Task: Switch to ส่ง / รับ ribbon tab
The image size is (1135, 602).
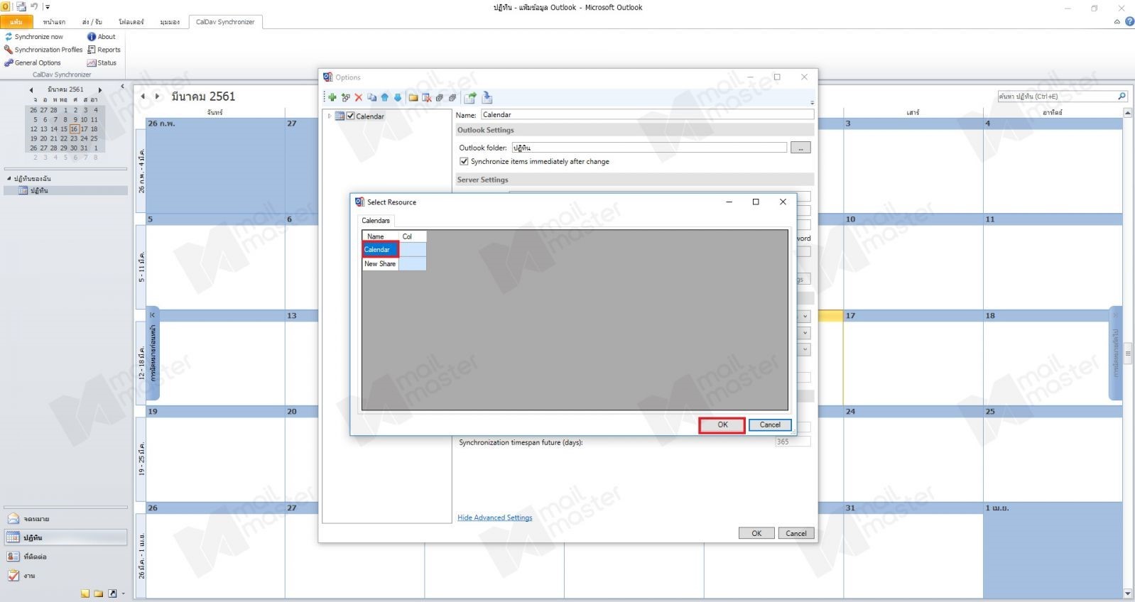Action: pyautogui.click(x=92, y=22)
